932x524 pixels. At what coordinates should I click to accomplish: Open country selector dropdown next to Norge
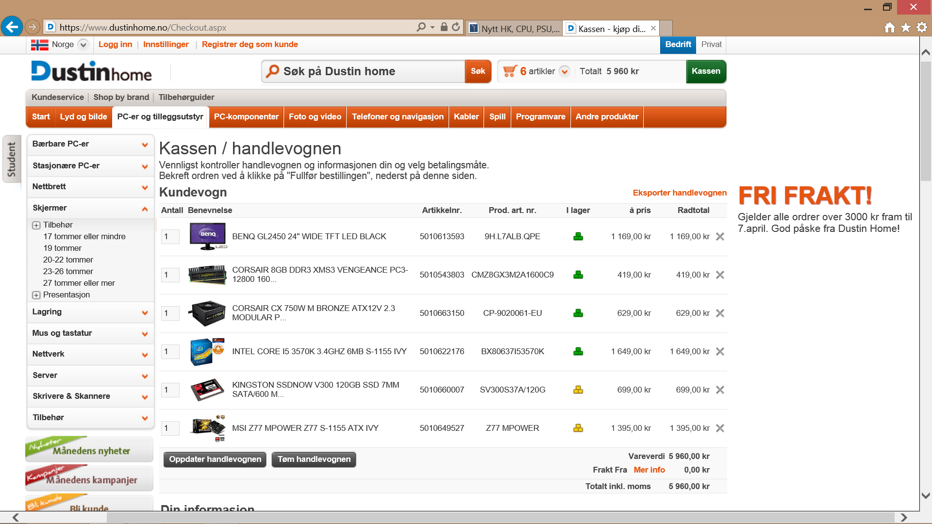coord(83,45)
